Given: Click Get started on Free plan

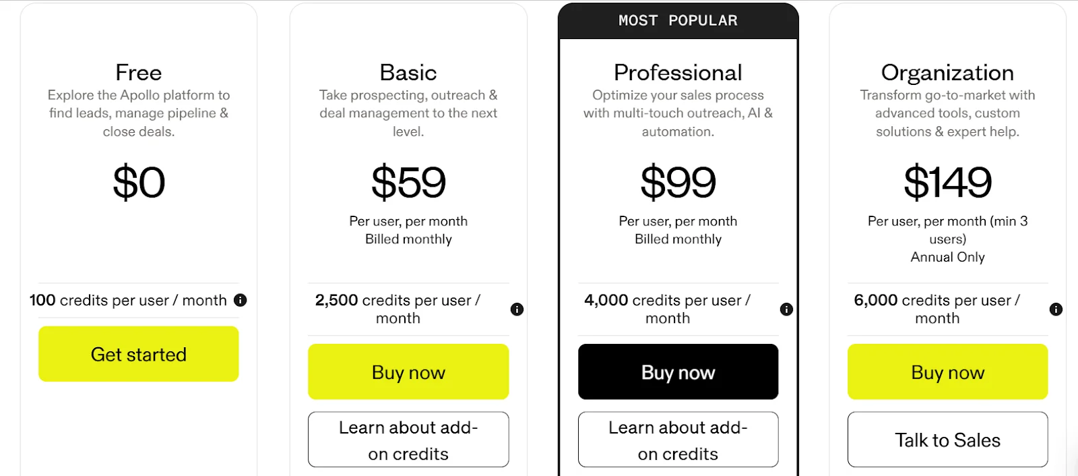Looking at the screenshot, I should coord(139,354).
